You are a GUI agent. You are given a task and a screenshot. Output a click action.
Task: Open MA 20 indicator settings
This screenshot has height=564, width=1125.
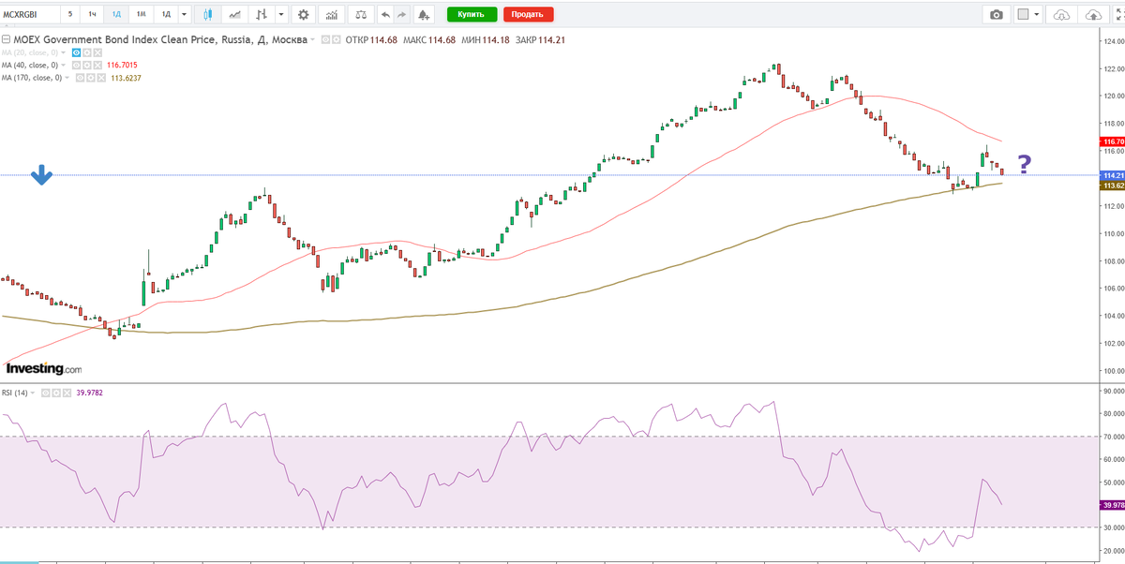(87, 52)
